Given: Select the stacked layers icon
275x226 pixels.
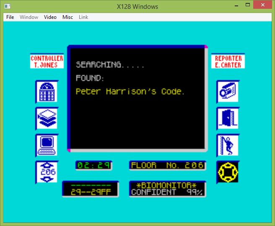Looking at the screenshot, I should pos(47,118).
